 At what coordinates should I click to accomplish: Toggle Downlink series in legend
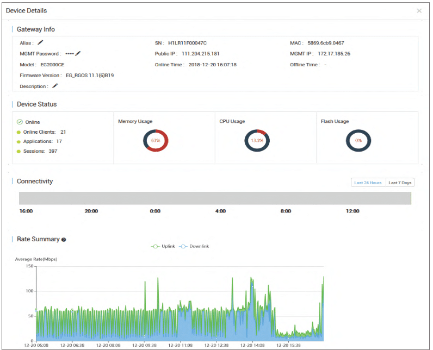click(x=194, y=246)
